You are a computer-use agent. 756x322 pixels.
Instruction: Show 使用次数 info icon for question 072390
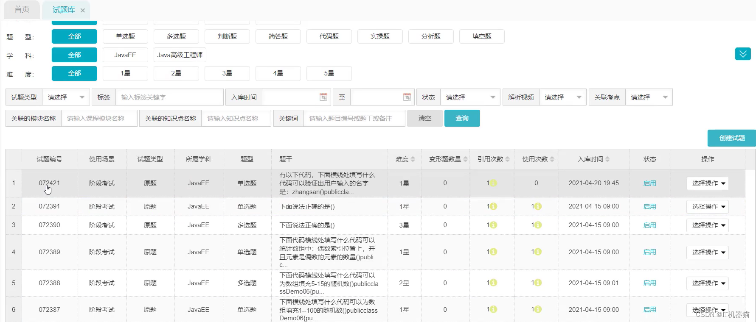[x=538, y=225]
